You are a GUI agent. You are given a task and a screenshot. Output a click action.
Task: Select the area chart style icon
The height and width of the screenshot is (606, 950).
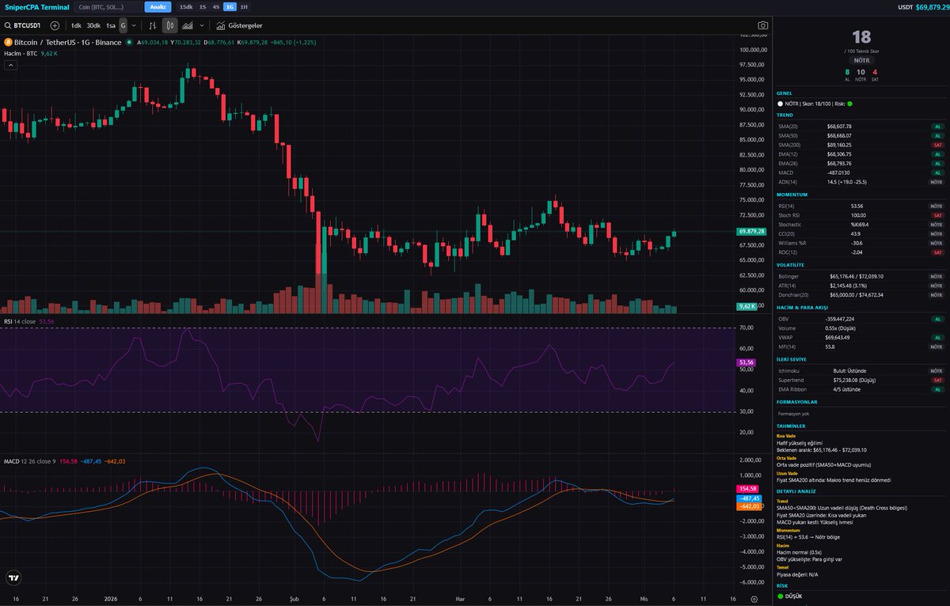click(x=188, y=25)
